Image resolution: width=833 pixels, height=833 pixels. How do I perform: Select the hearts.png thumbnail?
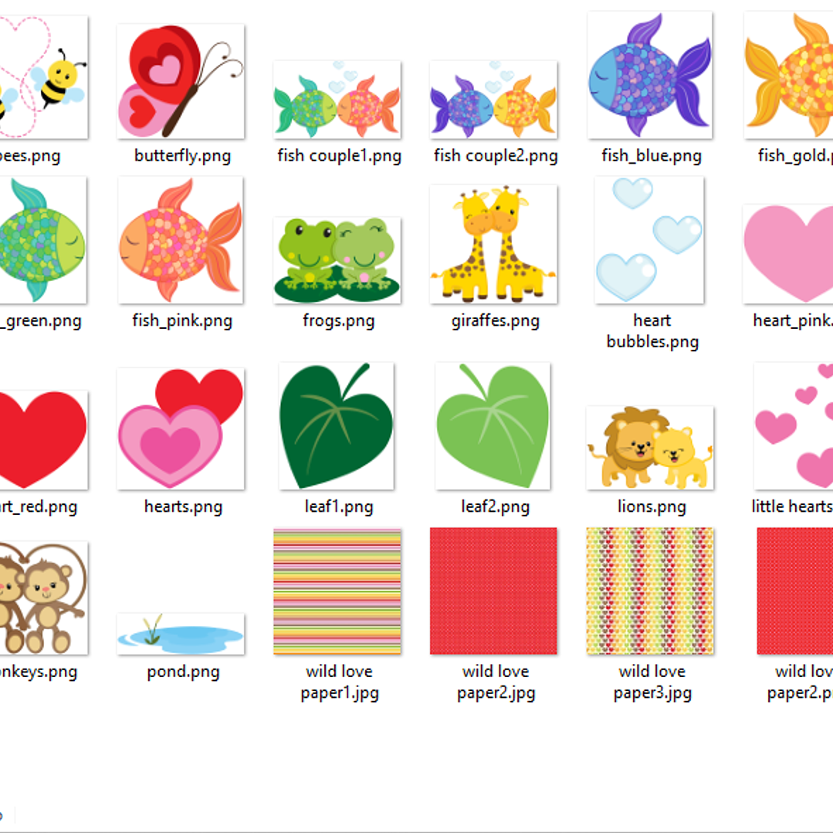(x=181, y=428)
